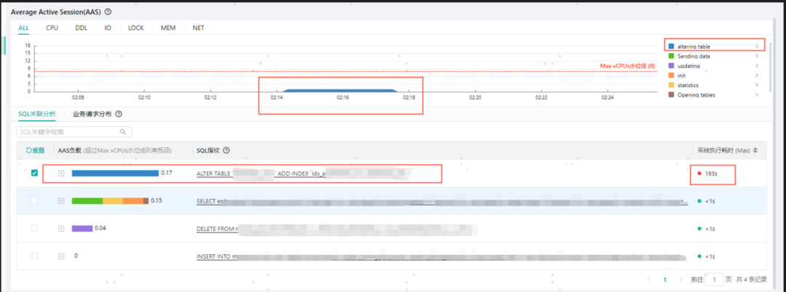Screen dimensions: 786x292
Task: Click the SQL指纹 help icon
Action: [226, 150]
